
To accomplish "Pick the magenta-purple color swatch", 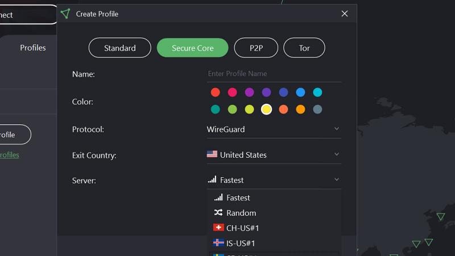I will point(249,93).
